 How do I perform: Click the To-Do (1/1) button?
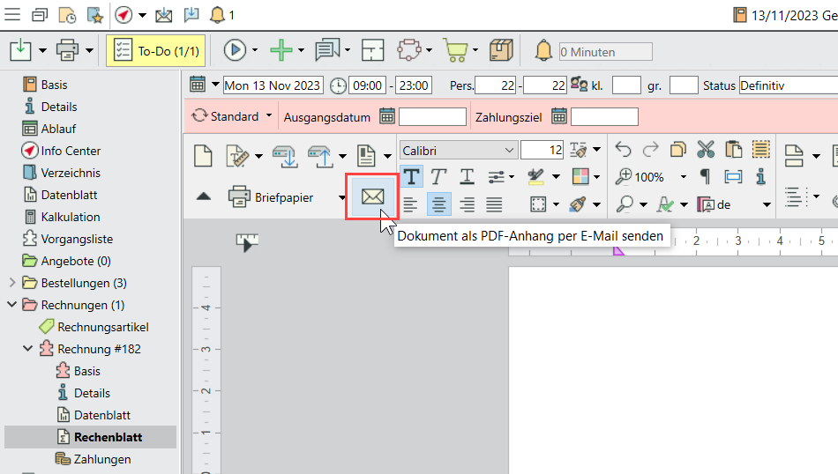156,51
